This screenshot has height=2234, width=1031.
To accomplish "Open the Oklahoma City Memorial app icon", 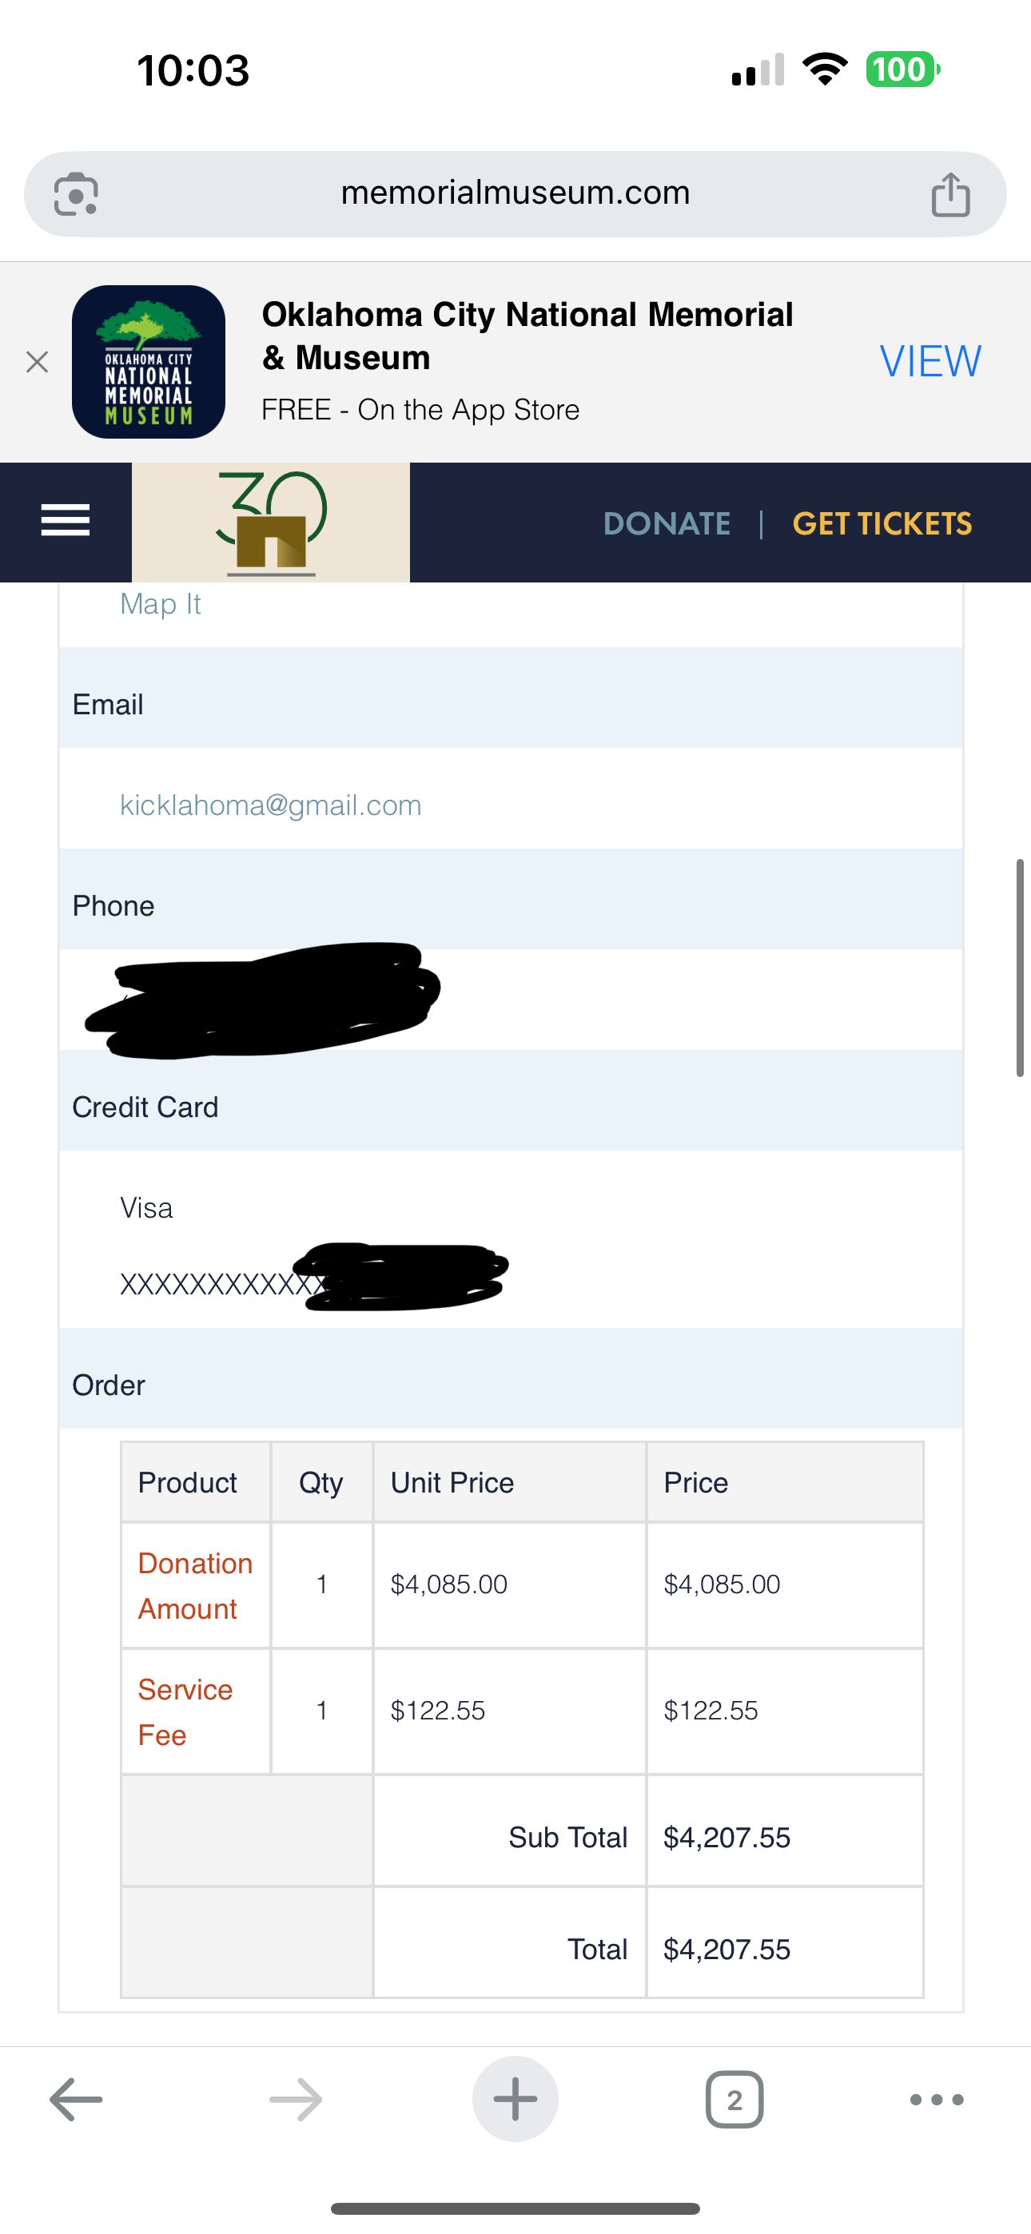I will tap(149, 362).
